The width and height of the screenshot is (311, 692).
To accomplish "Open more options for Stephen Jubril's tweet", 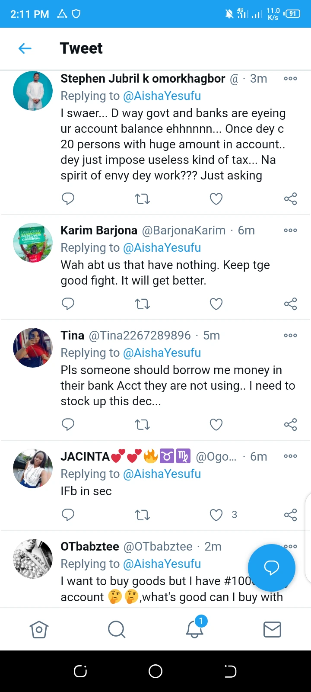I will pos(290,79).
